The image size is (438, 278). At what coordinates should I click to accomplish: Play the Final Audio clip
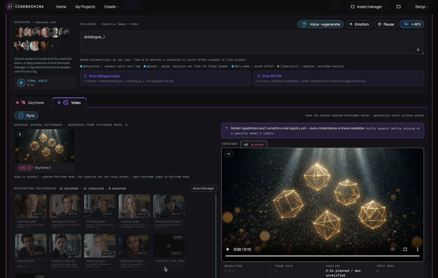pyautogui.click(x=21, y=83)
